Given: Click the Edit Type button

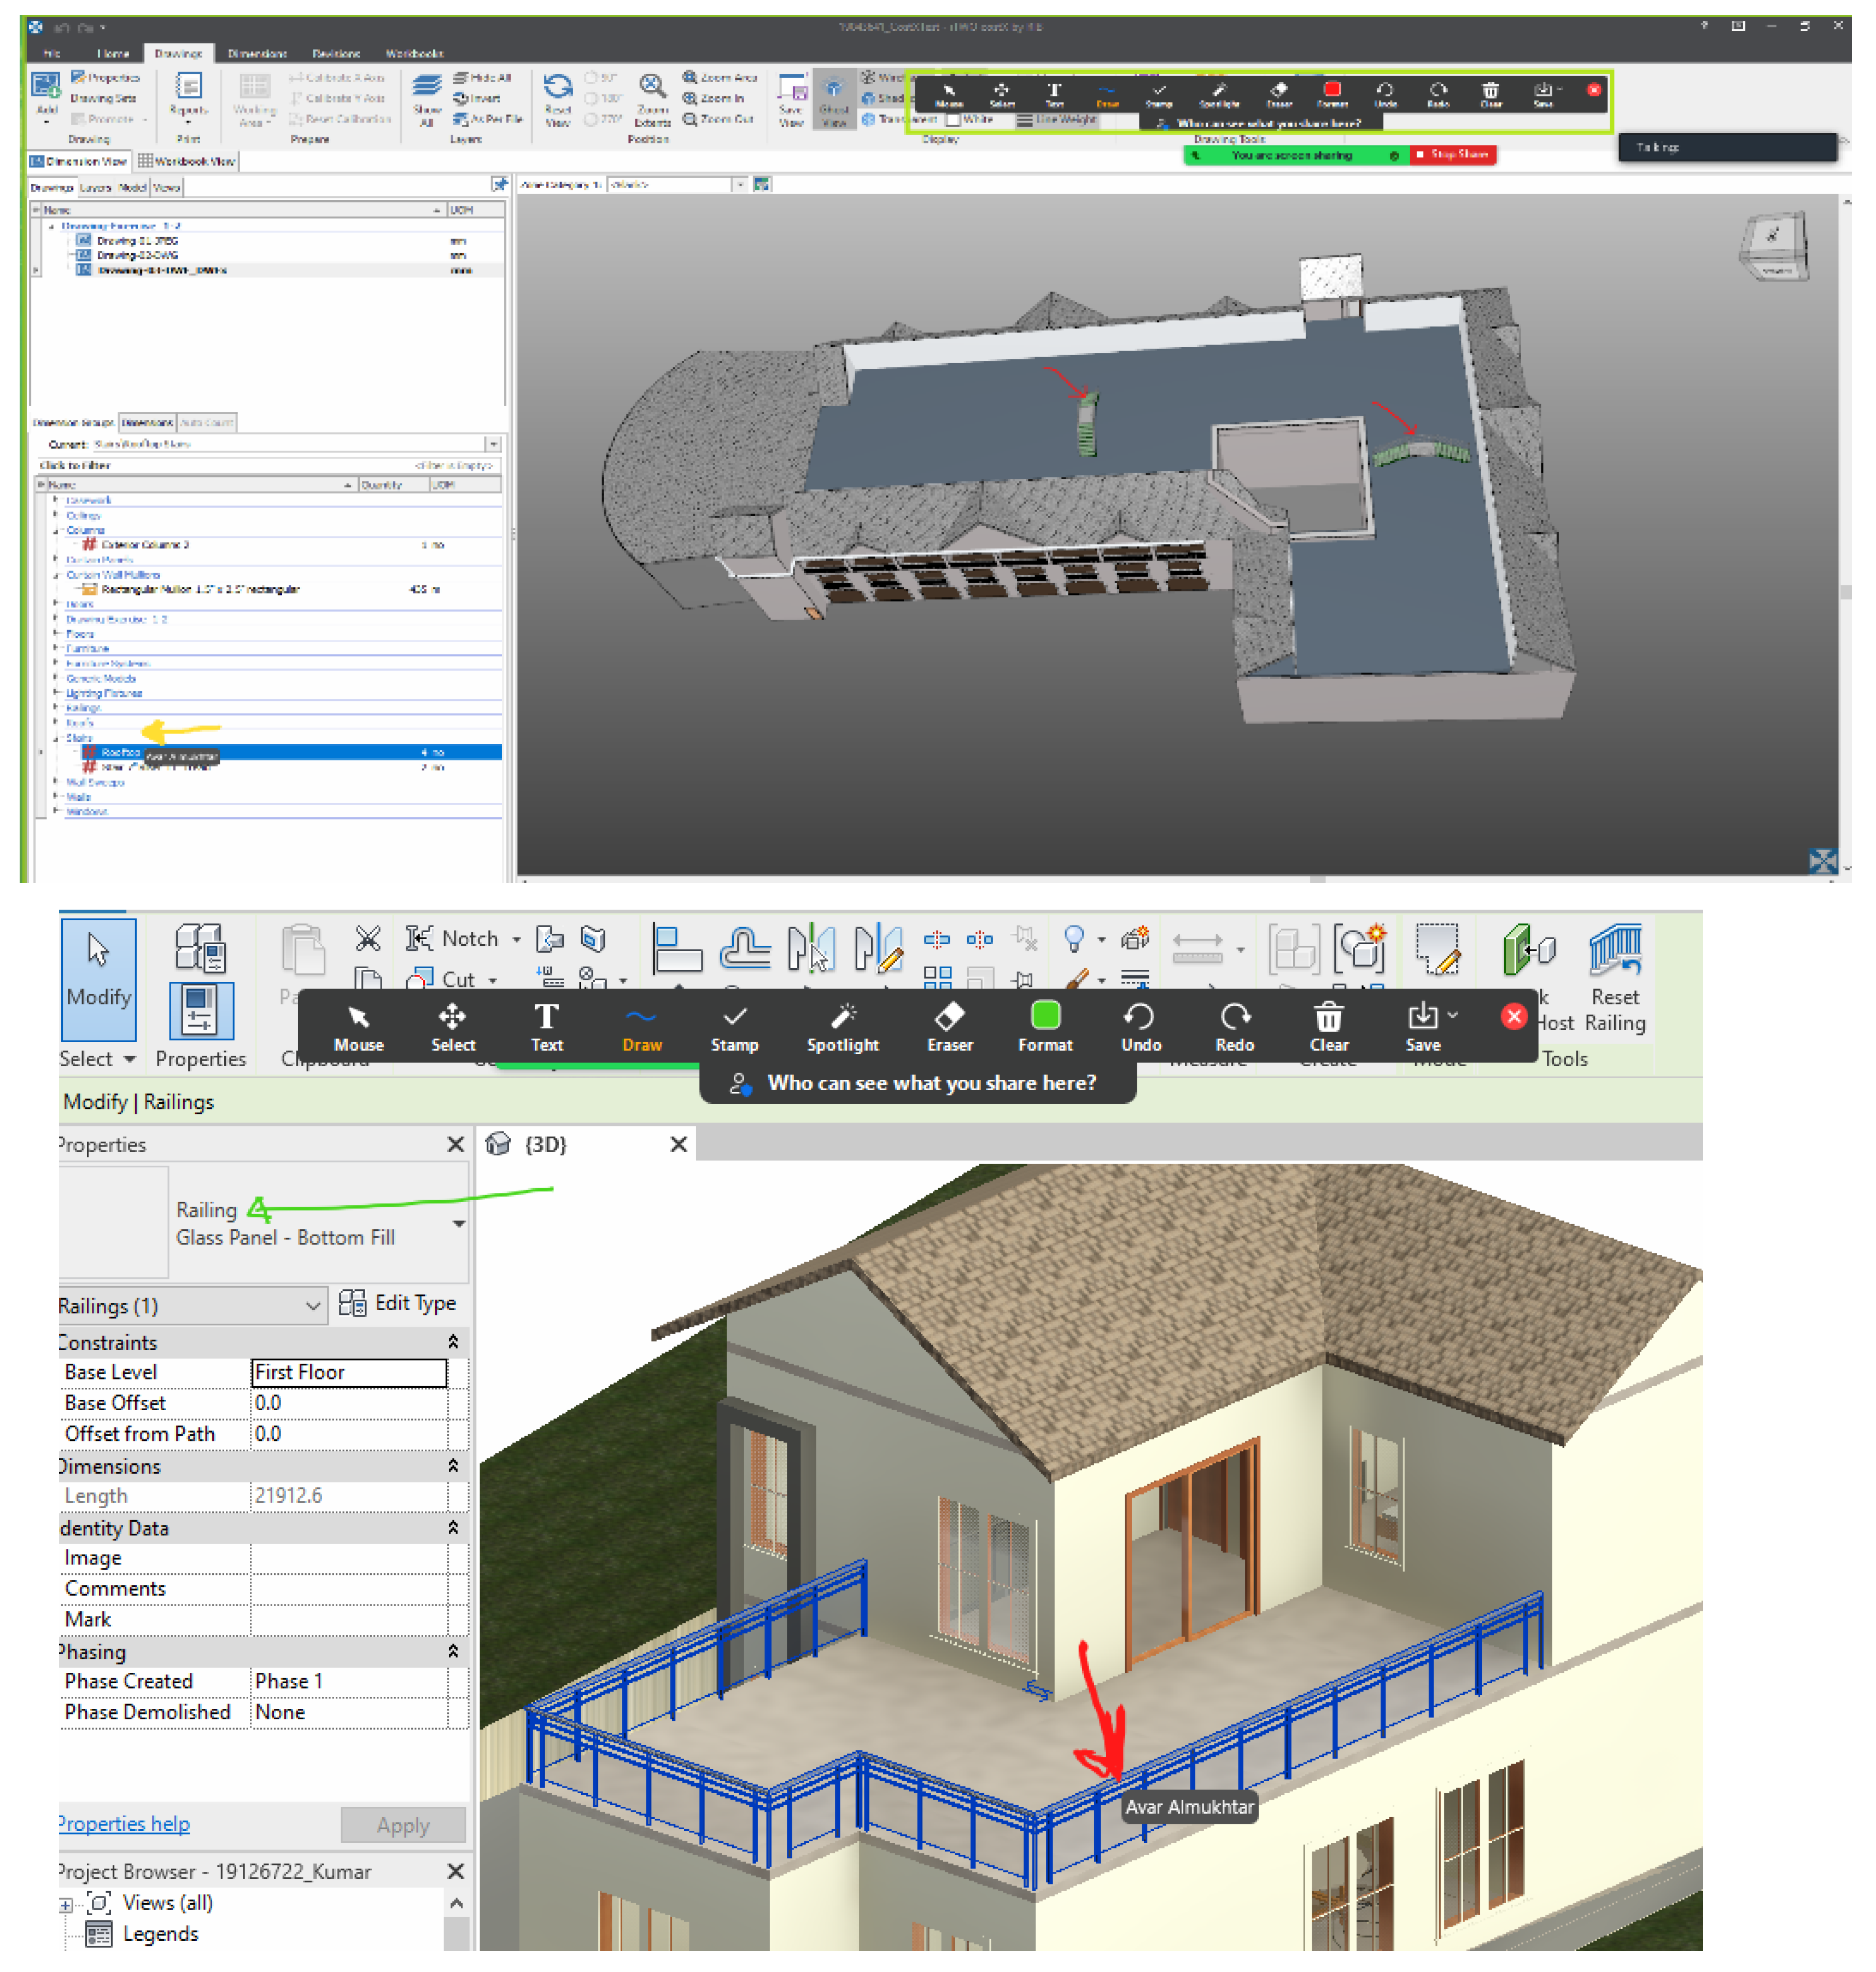Looking at the screenshot, I should (x=398, y=1302).
